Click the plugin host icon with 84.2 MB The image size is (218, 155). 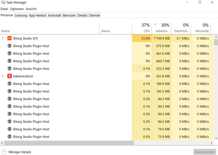click(9, 121)
